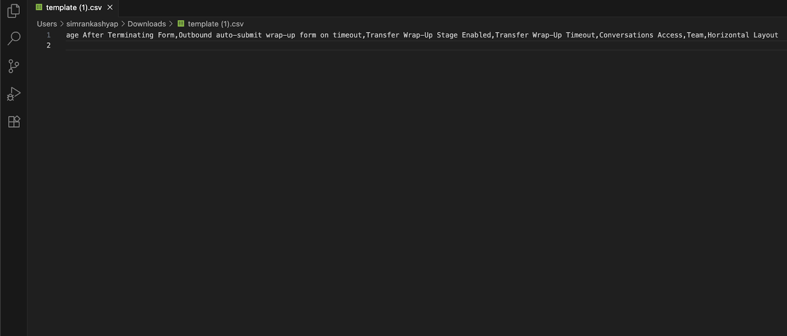Click line number 2 in the gutter
The height and width of the screenshot is (336, 787).
[48, 45]
